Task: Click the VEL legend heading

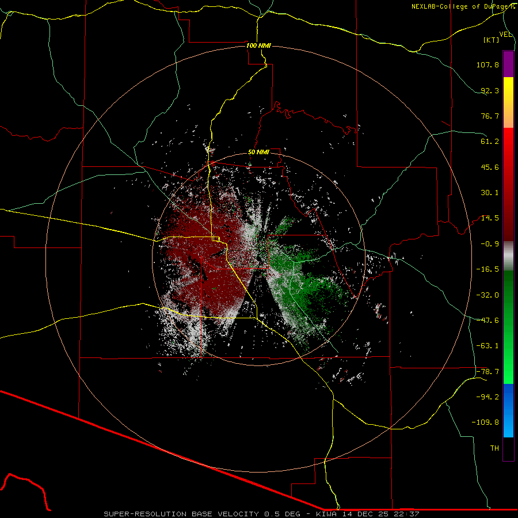Action: coord(506,35)
